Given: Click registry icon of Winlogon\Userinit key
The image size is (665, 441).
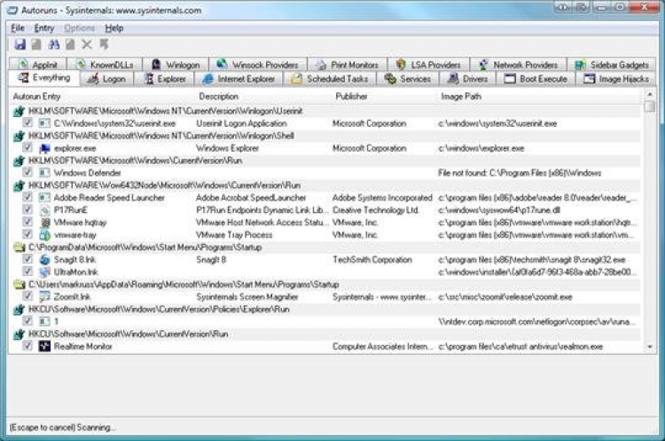Looking at the screenshot, I should (x=19, y=111).
